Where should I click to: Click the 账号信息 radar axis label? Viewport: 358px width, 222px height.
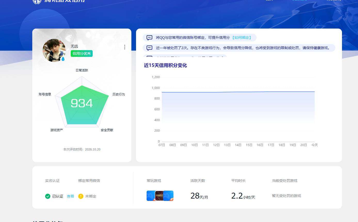45,94
